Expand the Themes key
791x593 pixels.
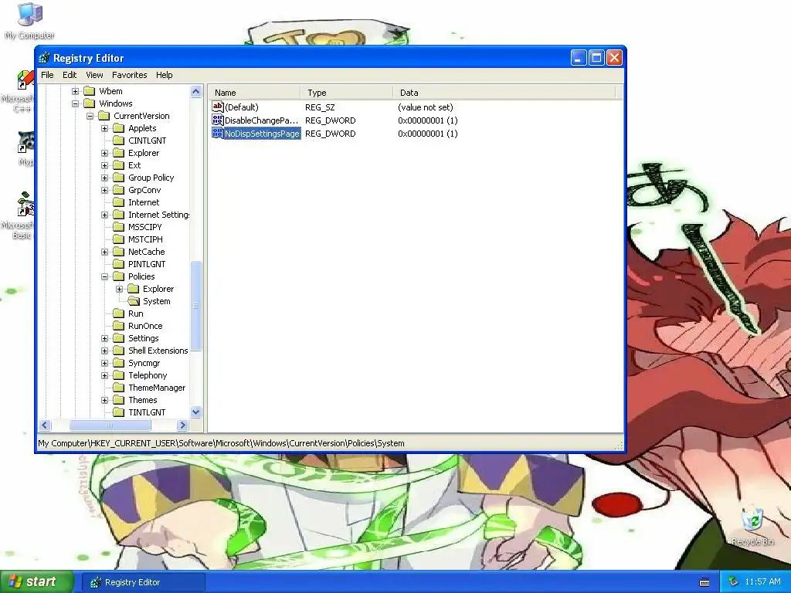(x=104, y=400)
